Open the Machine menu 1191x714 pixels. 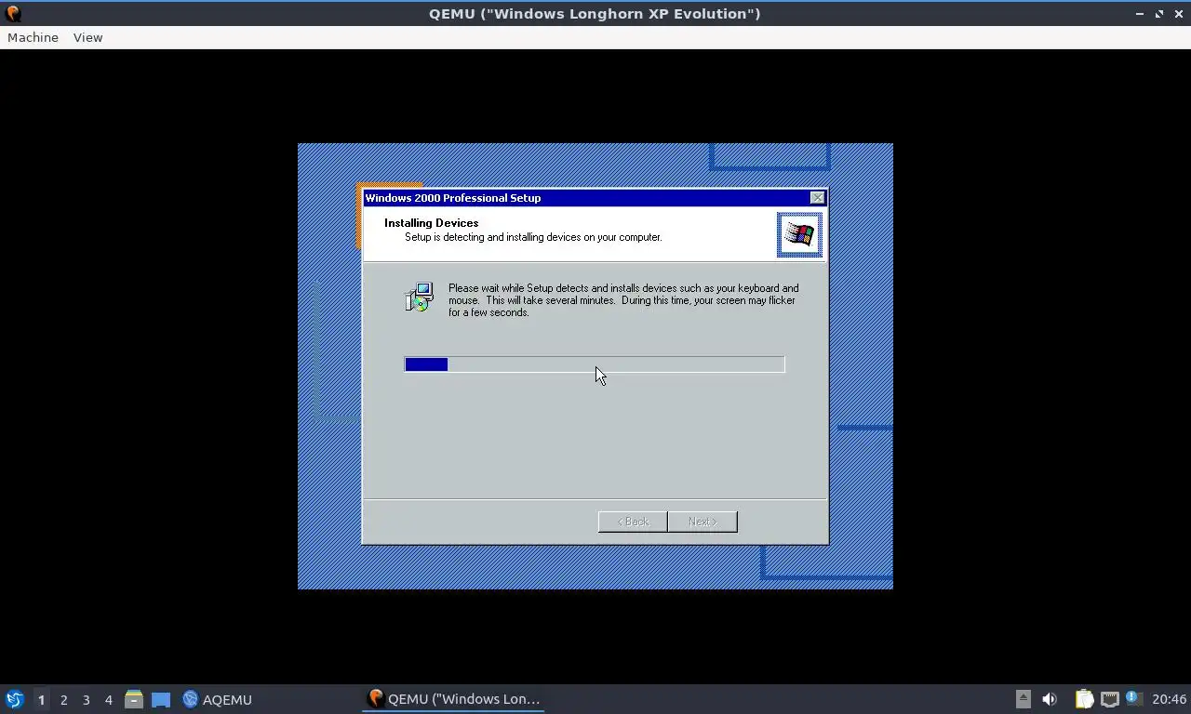coord(33,37)
